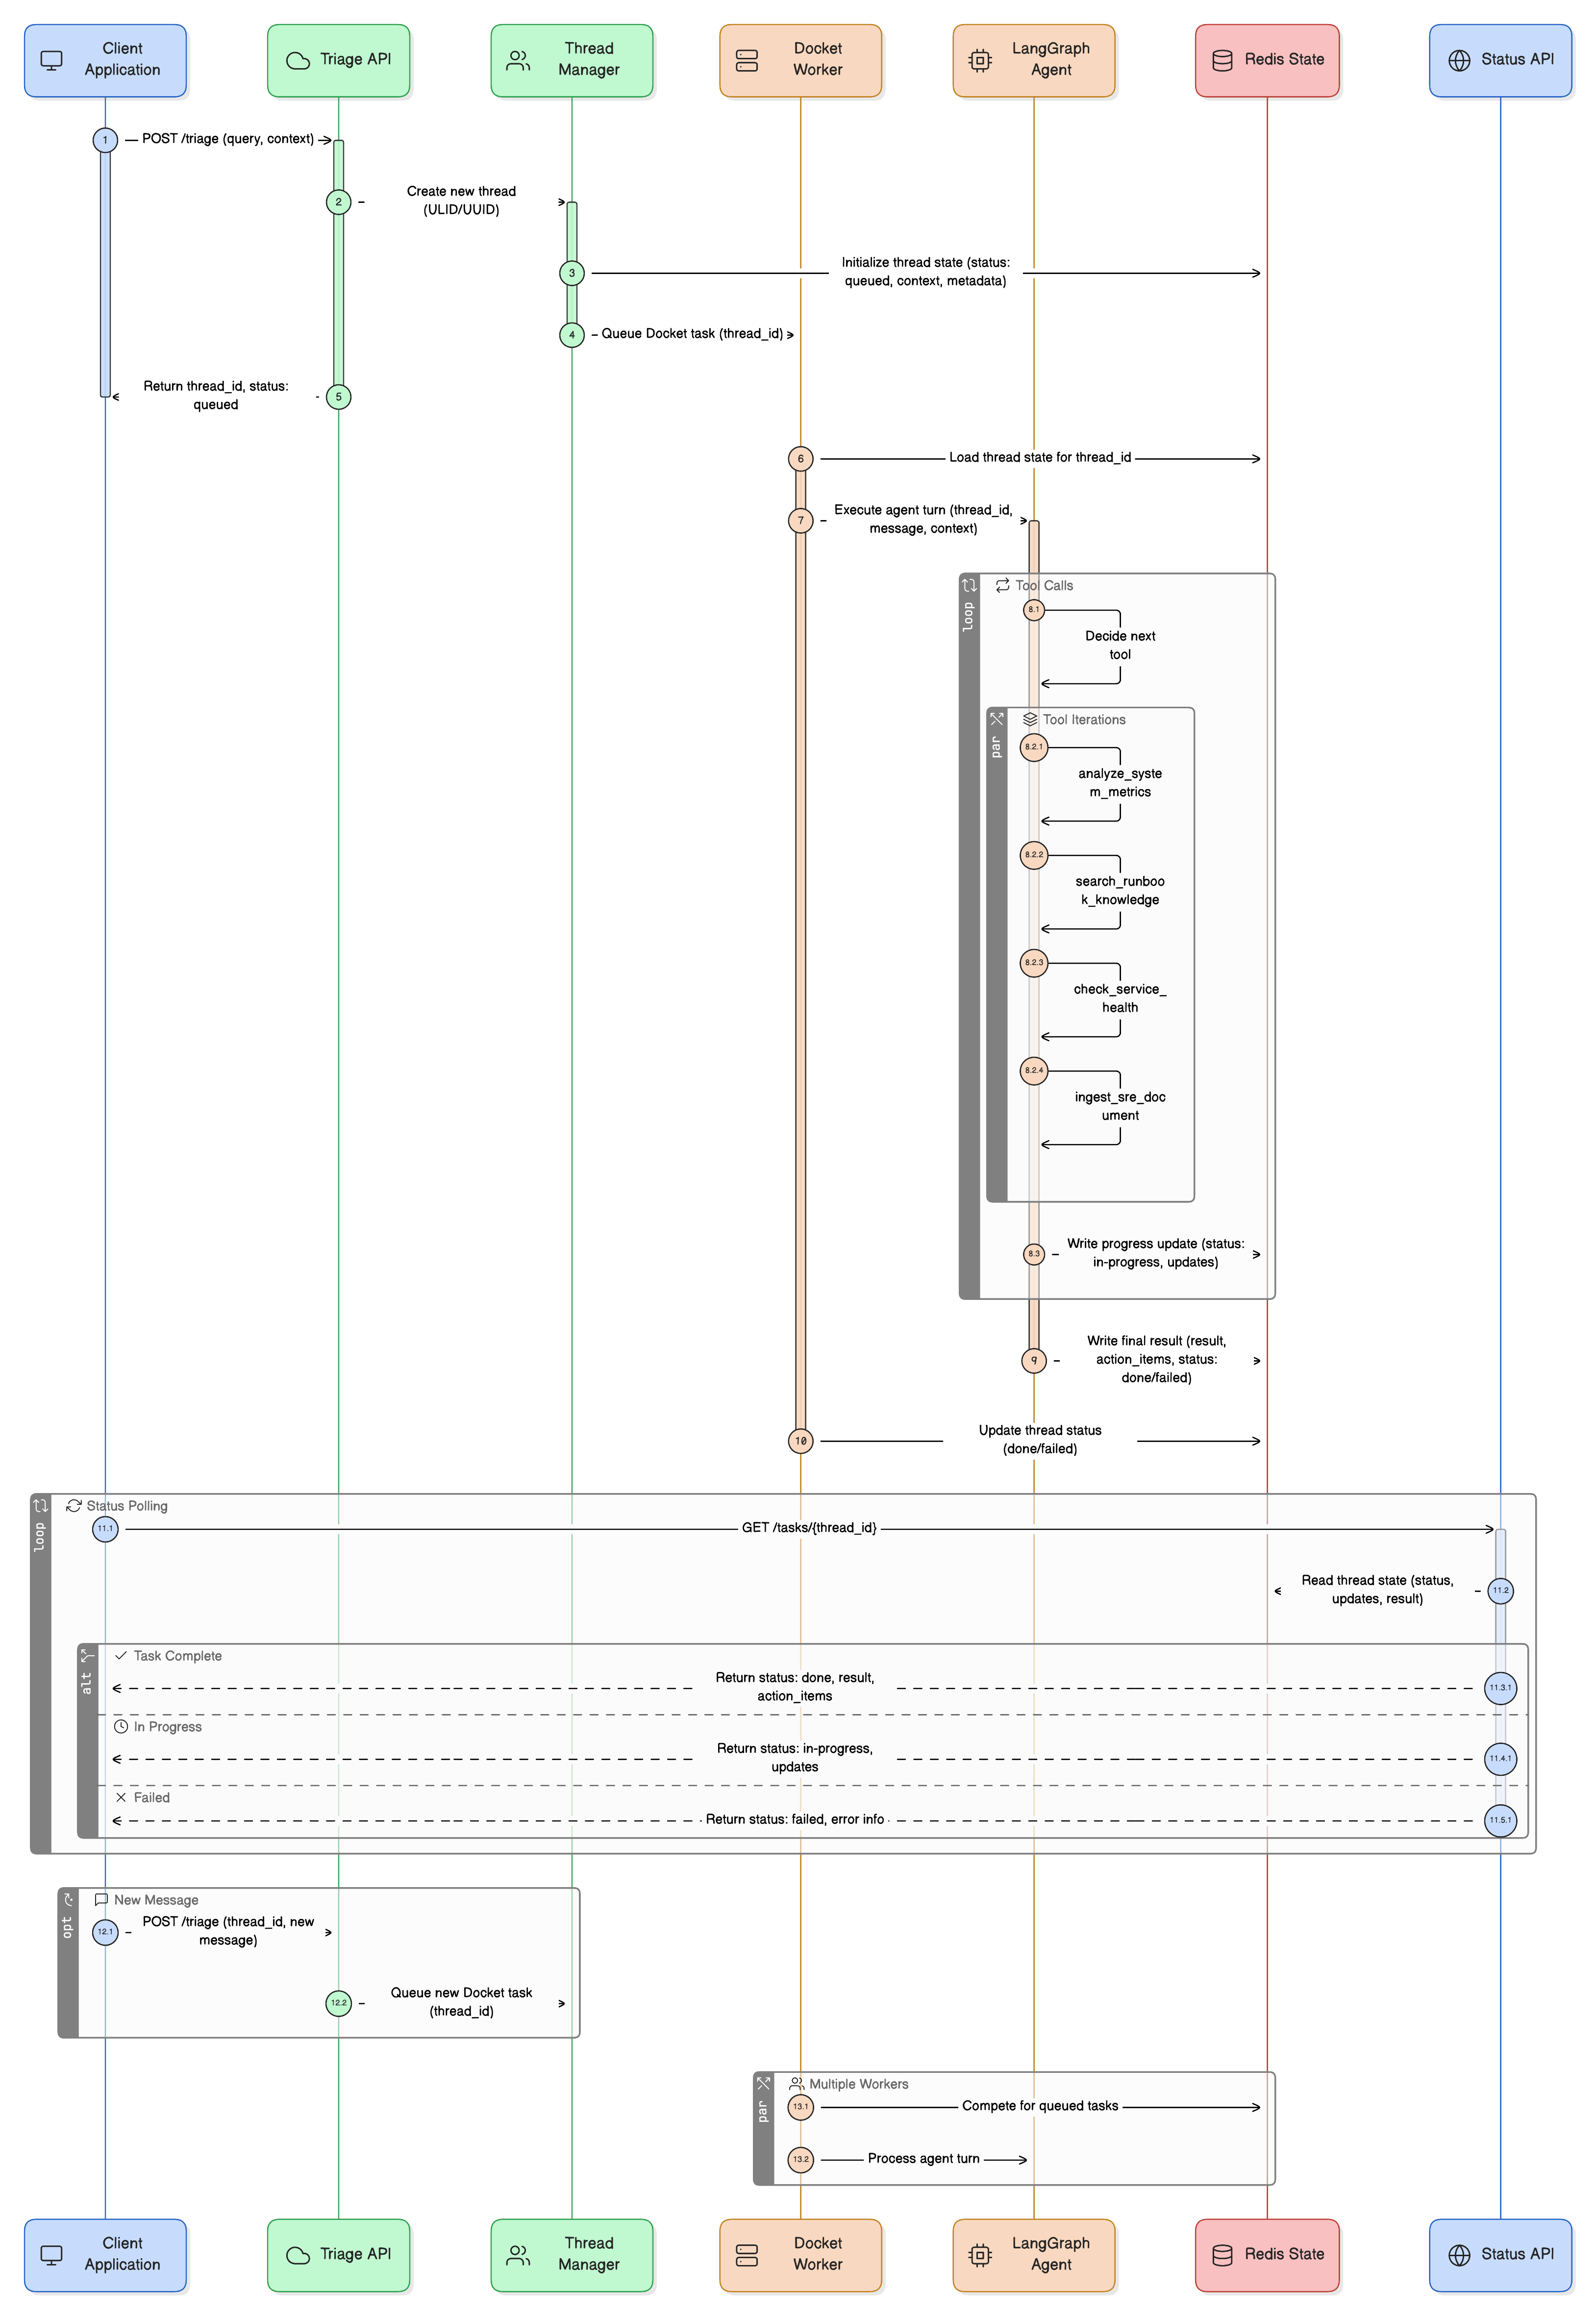1596x2316 pixels.
Task: Click step marker 1 on Client Application lifeline
Action: tap(105, 140)
